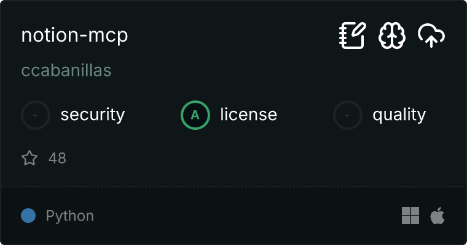Visit the ccabanillas author profile
Image resolution: width=467 pixels, height=245 pixels.
(66, 70)
